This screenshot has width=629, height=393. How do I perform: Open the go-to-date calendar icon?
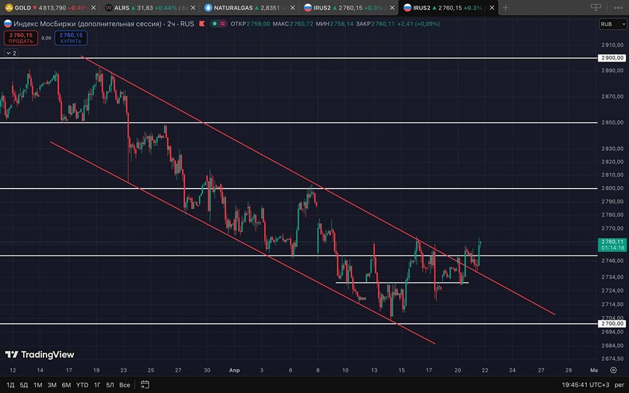click(145, 385)
